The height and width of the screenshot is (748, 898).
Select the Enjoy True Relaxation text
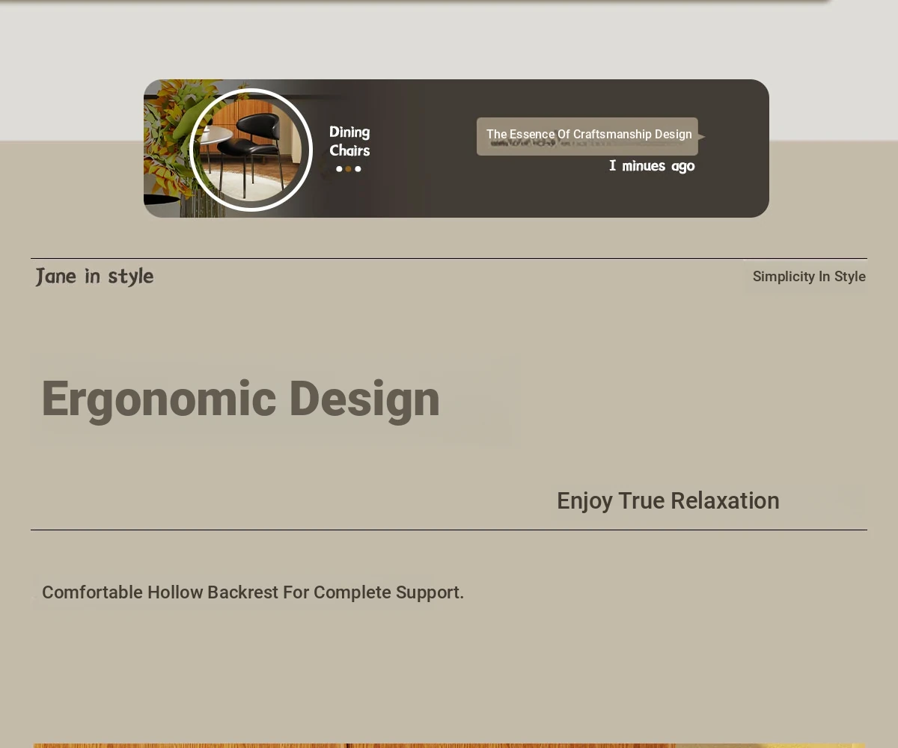668,501
